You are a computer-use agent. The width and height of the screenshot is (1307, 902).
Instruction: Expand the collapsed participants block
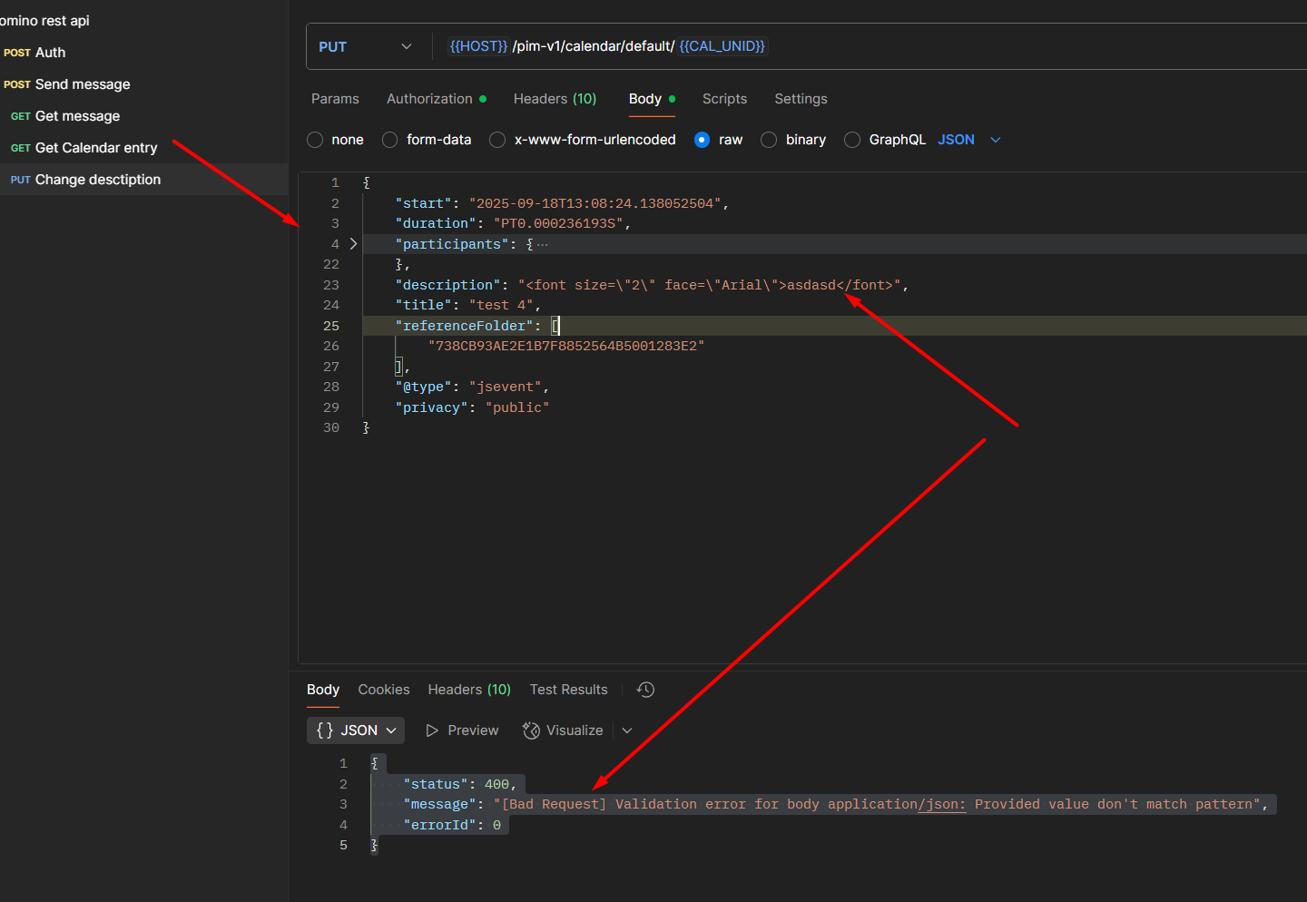click(353, 244)
